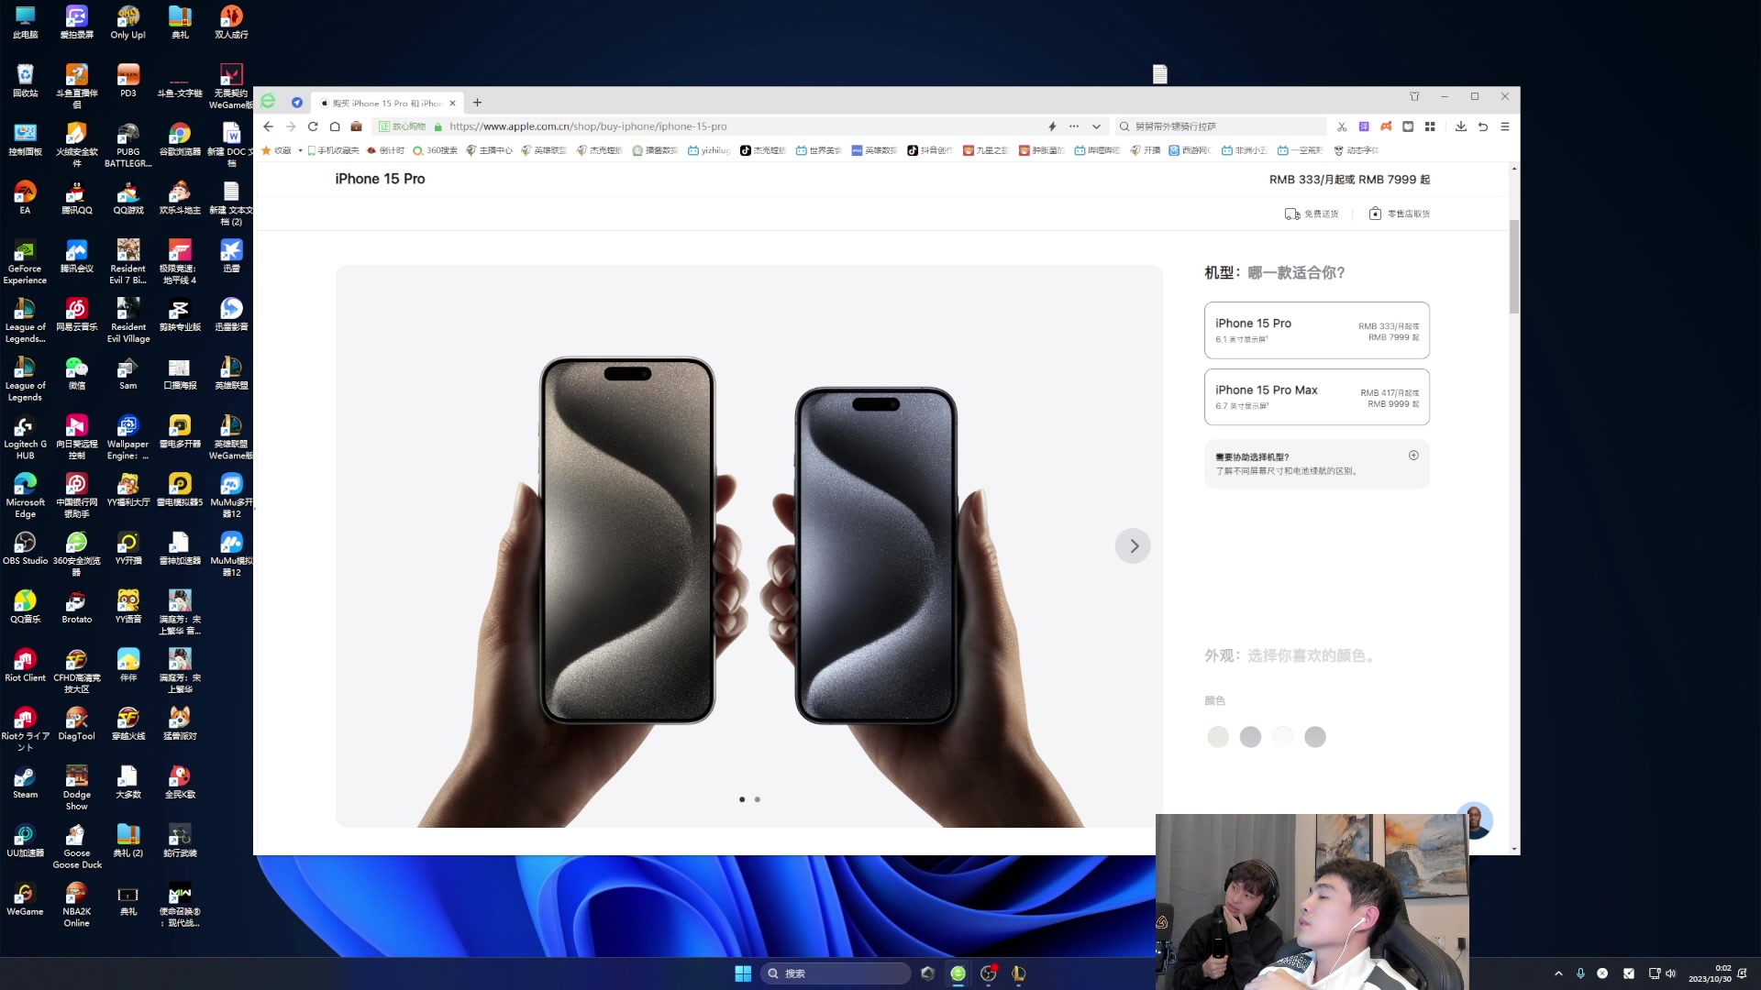Viewport: 1761px width, 990px height.
Task: Open the 360搜索 bookmark
Action: tap(435, 150)
